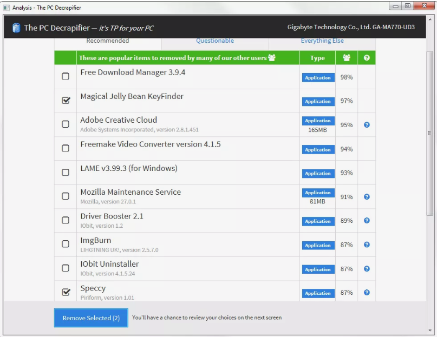Check the Mozilla Maintenance Service checkbox
This screenshot has height=337, width=437.
point(66,196)
